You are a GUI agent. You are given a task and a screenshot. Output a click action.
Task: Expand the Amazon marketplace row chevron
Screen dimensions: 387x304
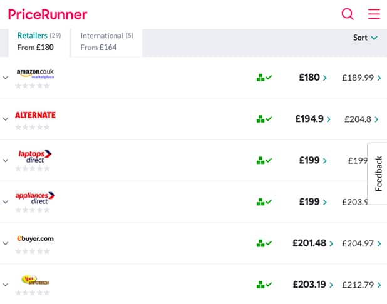[6, 78]
